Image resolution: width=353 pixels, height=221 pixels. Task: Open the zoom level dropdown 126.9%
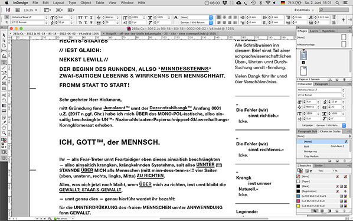36,10
